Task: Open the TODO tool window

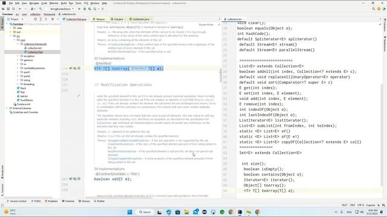Action: 36,201
